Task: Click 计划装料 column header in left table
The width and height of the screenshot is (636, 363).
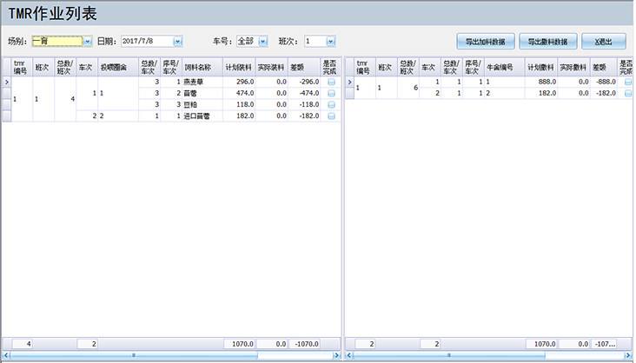Action: [x=239, y=67]
